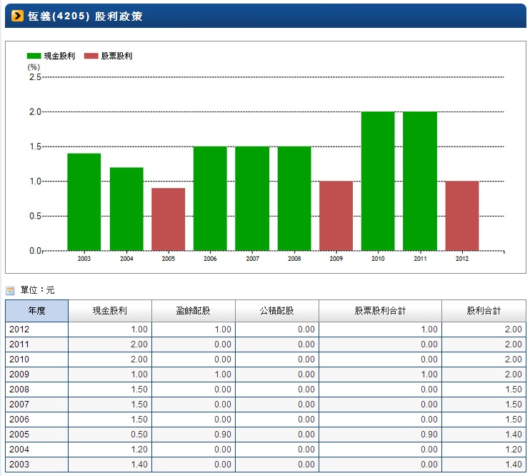The width and height of the screenshot is (530, 476).
Task: Click the 1.40 股利合計 value for 2003
Action: 514,464
